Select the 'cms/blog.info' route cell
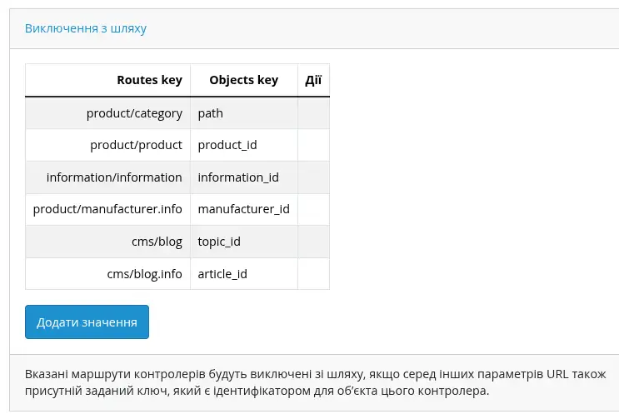619x419 pixels. tap(144, 273)
